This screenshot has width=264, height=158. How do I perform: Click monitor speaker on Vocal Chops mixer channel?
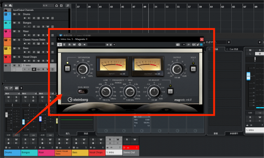click(101, 143)
